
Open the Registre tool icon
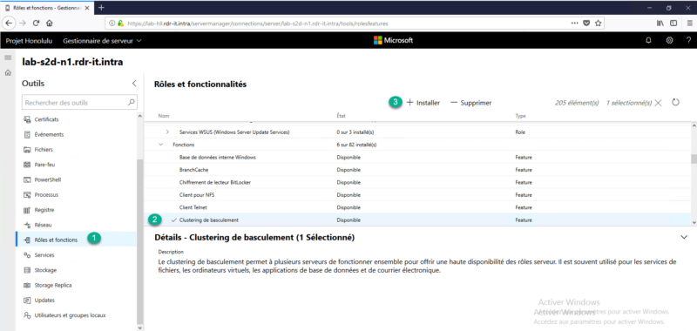[26, 210]
